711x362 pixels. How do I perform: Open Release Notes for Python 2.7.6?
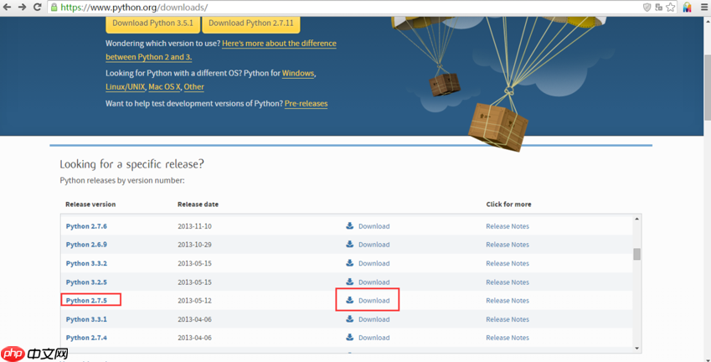[x=507, y=226]
